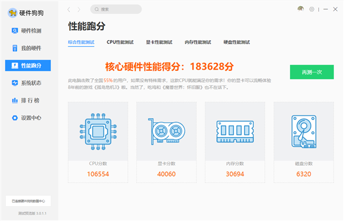Switch to 综合性能测试 tab
Image resolution: width=344 pixels, height=221 pixels.
point(81,42)
